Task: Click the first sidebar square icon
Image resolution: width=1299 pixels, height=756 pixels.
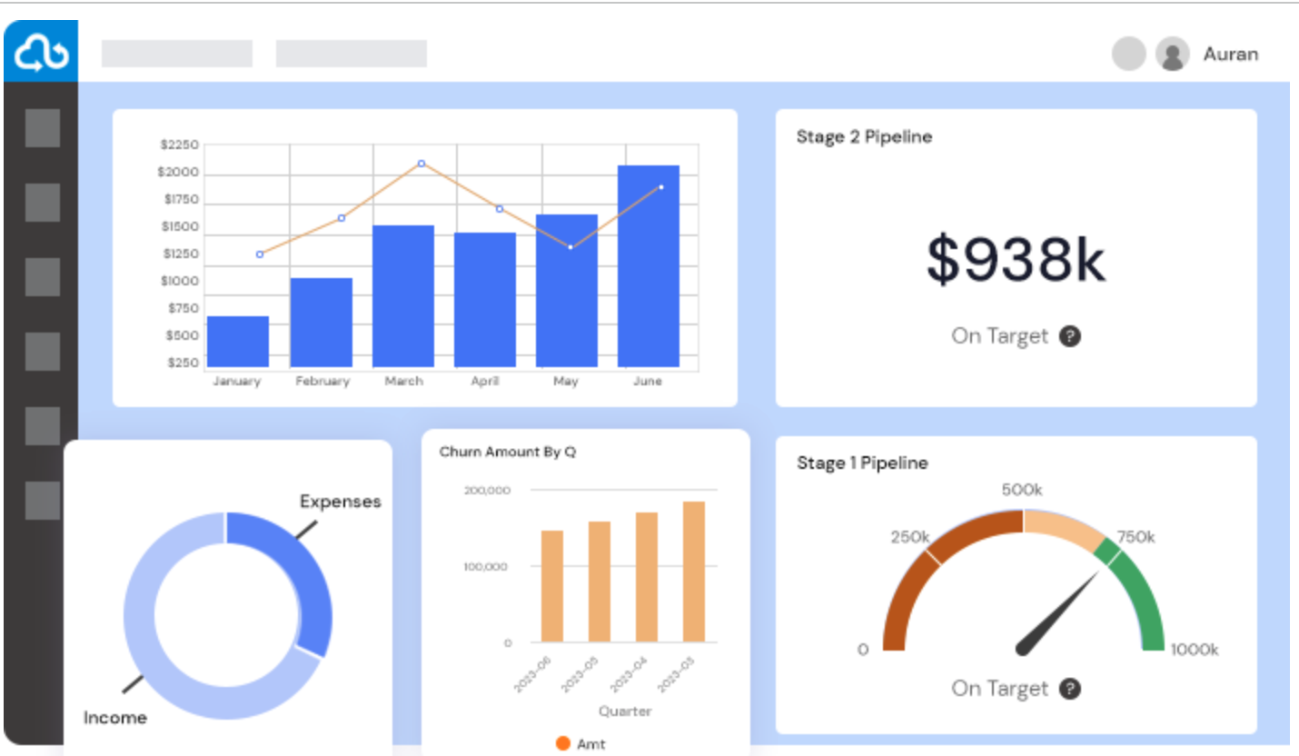Action: [x=43, y=128]
